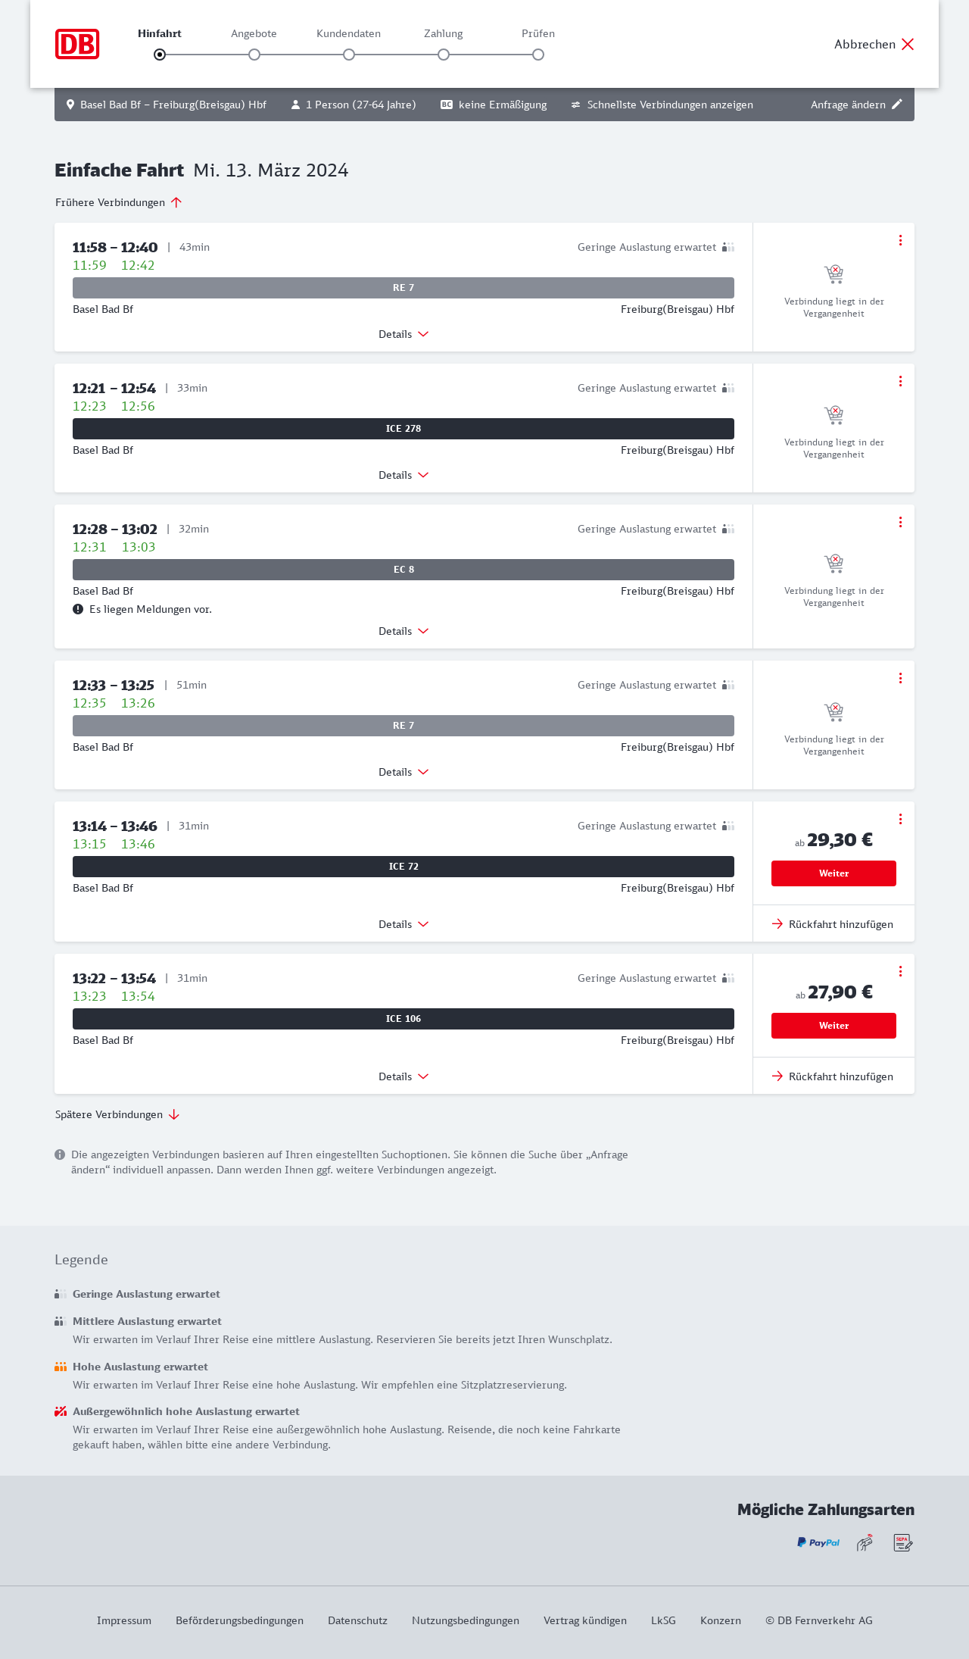Open the three-dot menu for ICE 106
This screenshot has height=1659, width=969.
coord(900,971)
